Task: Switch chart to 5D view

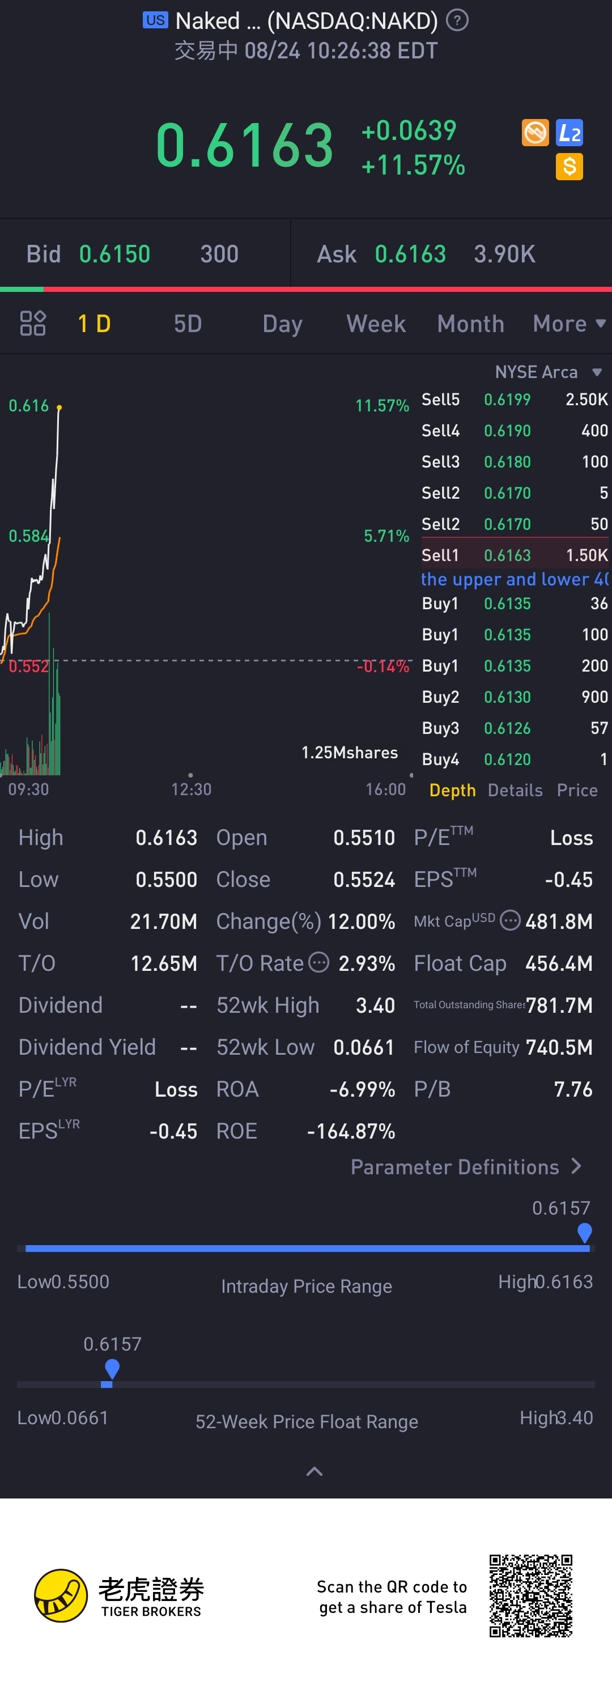Action: pyautogui.click(x=188, y=324)
